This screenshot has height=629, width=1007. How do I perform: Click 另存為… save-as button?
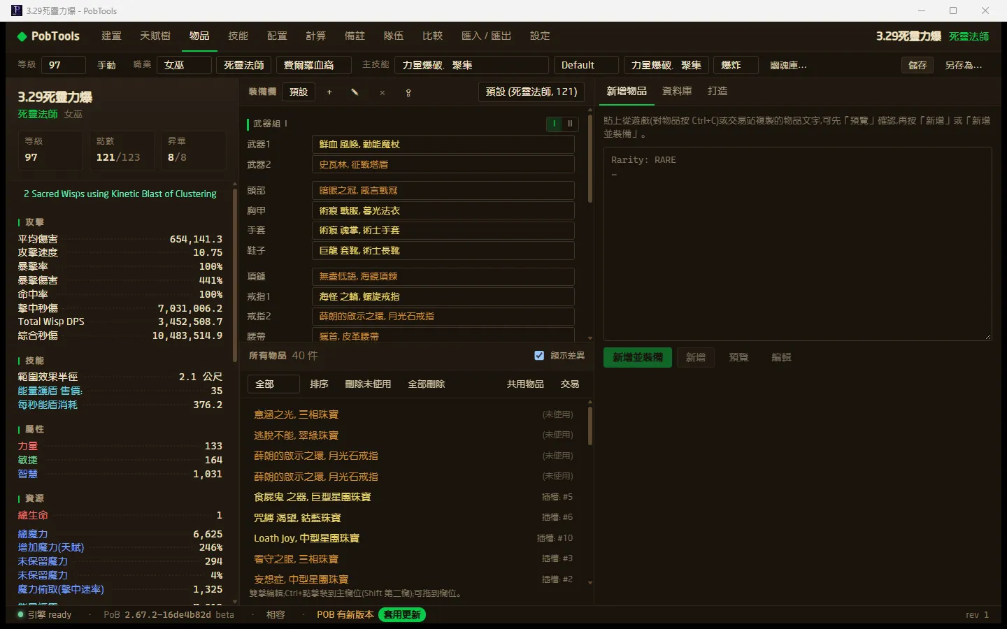[x=964, y=65]
